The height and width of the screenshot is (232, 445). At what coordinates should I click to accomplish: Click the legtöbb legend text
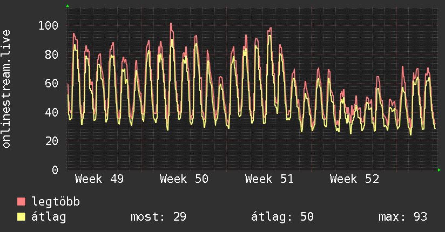(x=56, y=202)
